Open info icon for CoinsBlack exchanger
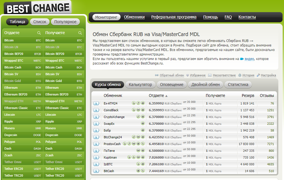 coord(96,110)
